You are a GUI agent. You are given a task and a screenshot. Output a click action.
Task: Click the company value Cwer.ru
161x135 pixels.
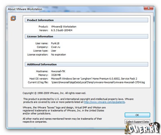point(55,47)
